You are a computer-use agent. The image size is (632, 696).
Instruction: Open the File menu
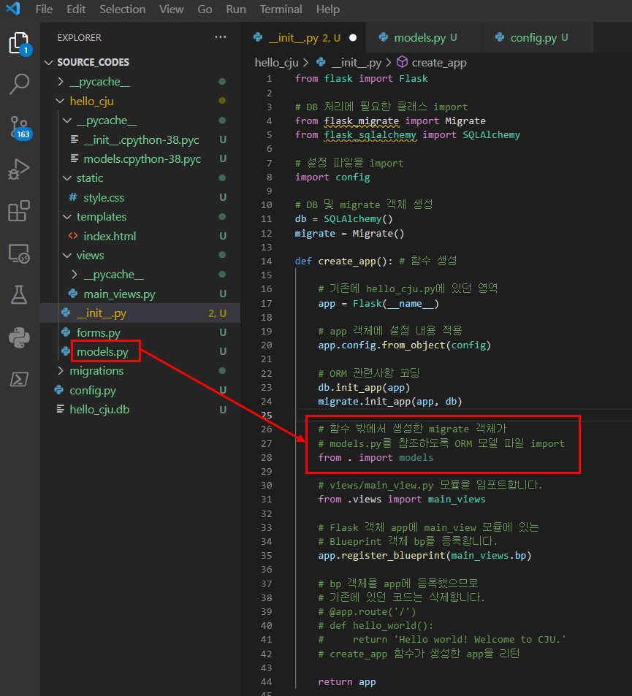click(44, 9)
